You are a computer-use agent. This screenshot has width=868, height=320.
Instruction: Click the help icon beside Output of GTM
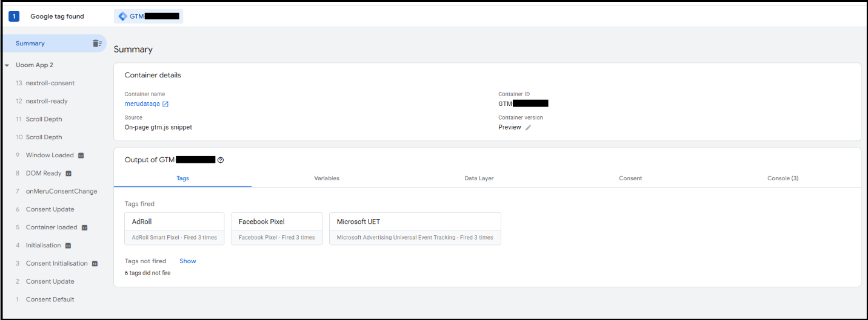221,160
